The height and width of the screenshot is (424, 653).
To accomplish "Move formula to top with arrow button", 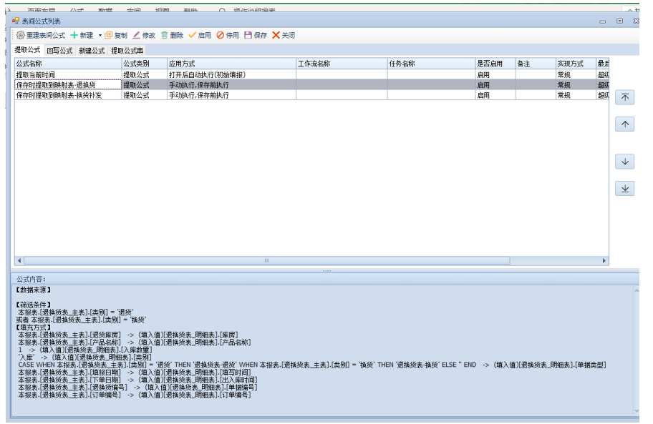I will click(624, 97).
